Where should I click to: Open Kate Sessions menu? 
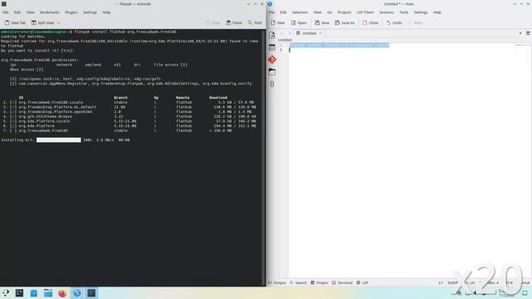tap(387, 12)
